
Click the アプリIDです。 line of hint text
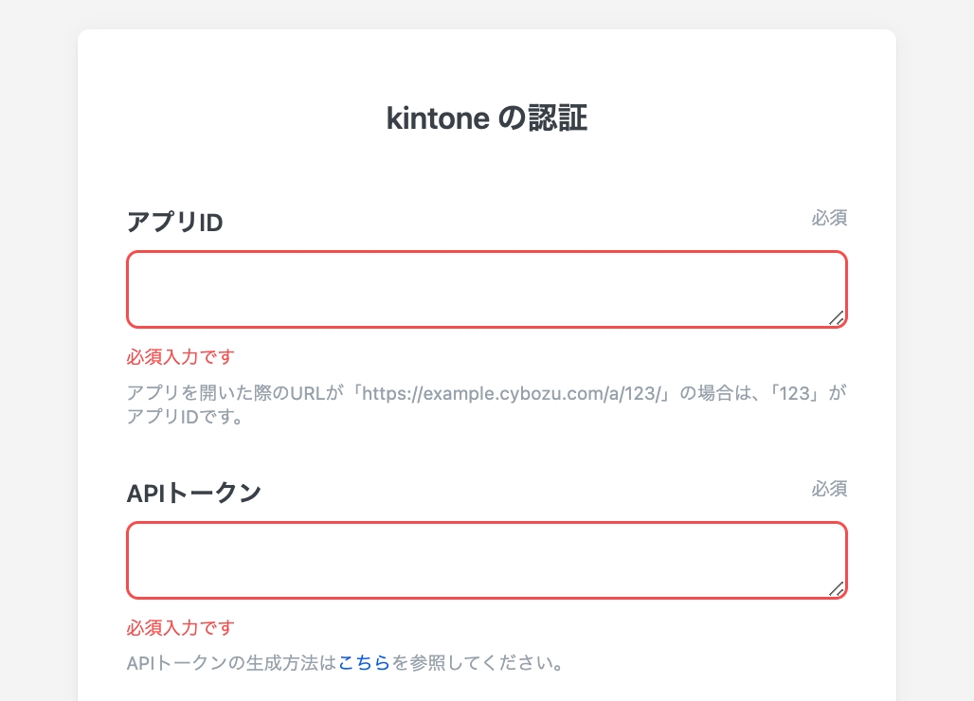pos(186,417)
